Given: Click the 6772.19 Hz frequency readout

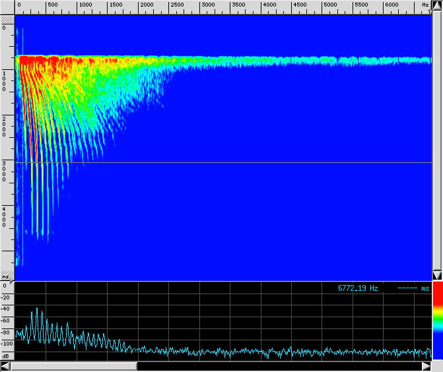Looking at the screenshot, I should [x=358, y=288].
